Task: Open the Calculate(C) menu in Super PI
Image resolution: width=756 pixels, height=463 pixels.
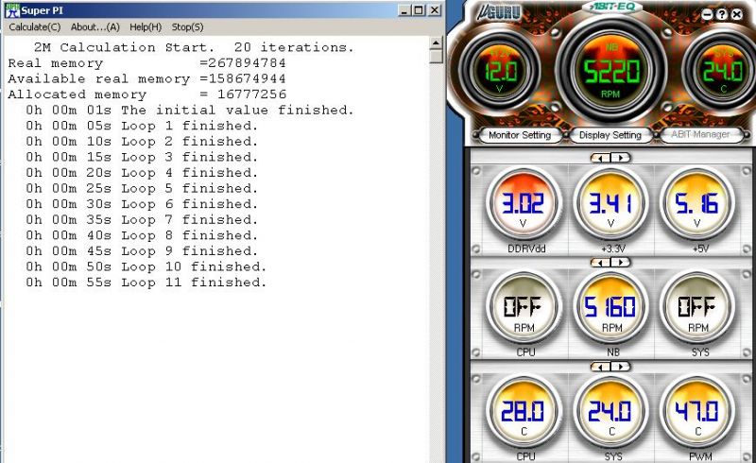Action: pos(35,27)
